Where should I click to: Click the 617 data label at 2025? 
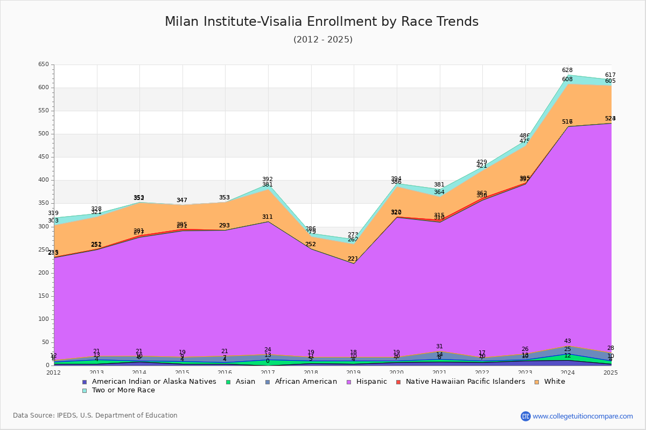click(x=610, y=75)
